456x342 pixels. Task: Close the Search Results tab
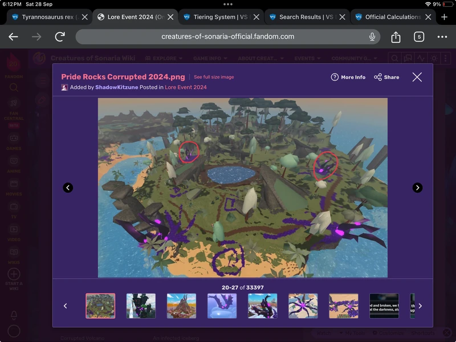click(x=343, y=17)
